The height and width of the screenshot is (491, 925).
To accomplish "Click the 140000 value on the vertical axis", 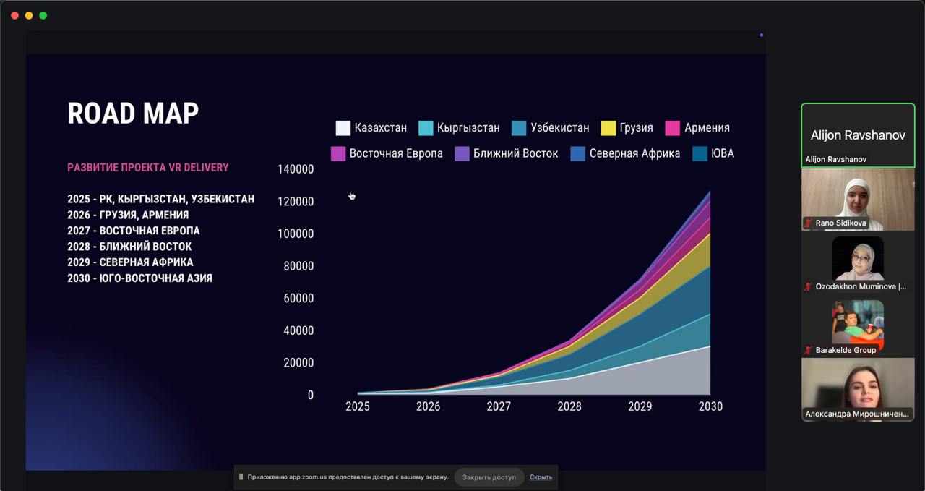I will [x=296, y=169].
